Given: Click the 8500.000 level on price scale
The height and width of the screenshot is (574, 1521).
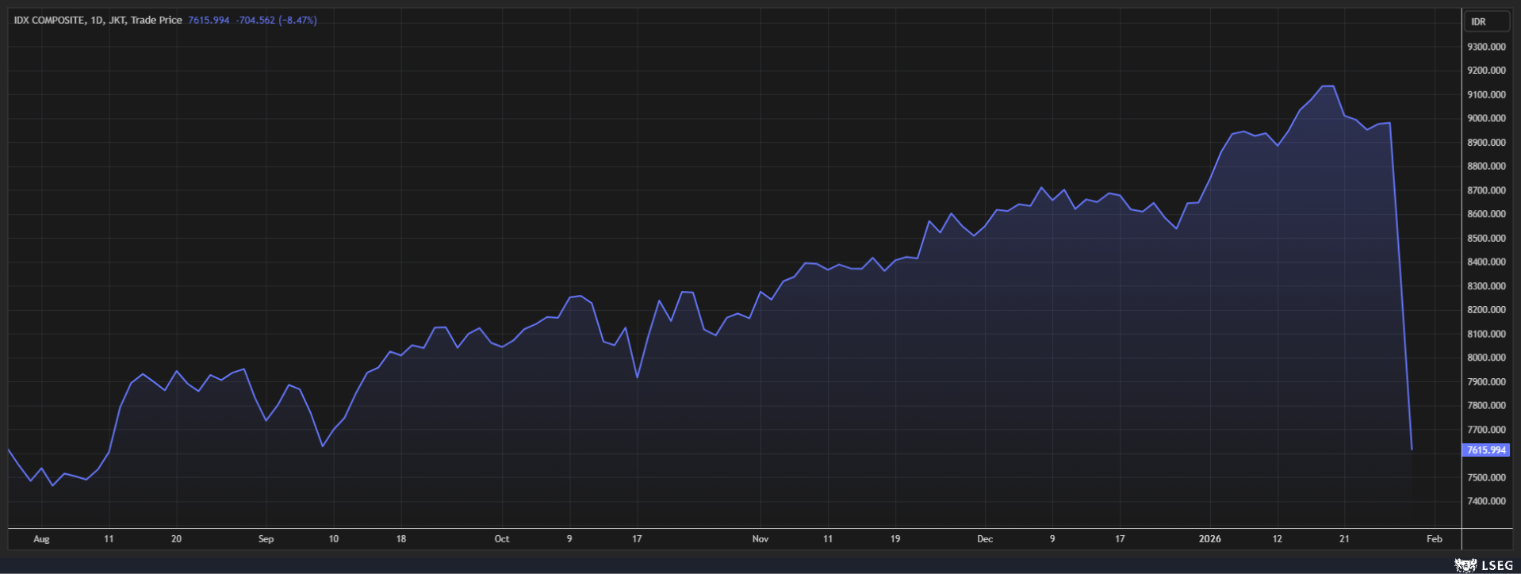Looking at the screenshot, I should coord(1485,238).
